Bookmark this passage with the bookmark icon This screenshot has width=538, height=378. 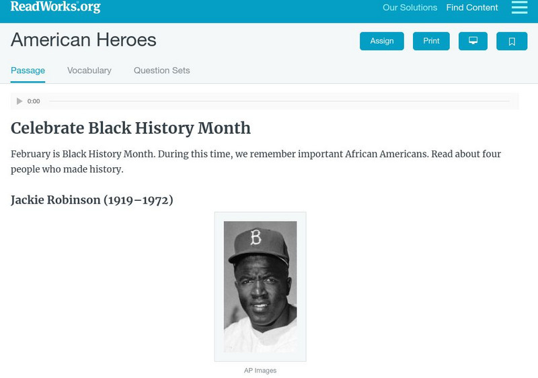pyautogui.click(x=512, y=41)
